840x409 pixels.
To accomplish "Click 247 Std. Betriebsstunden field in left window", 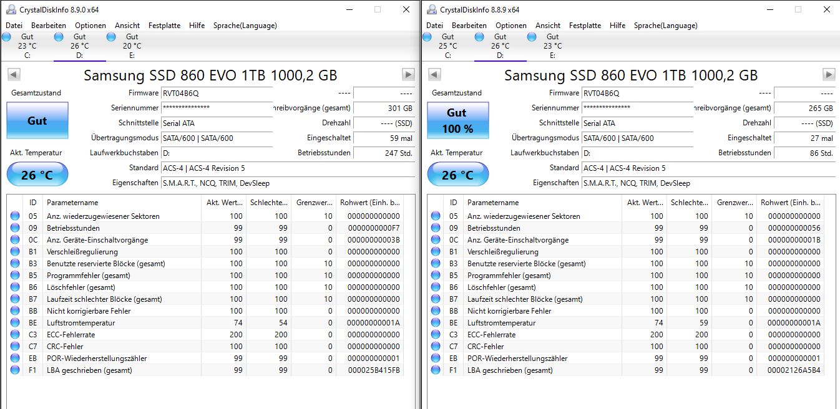I will pos(384,153).
